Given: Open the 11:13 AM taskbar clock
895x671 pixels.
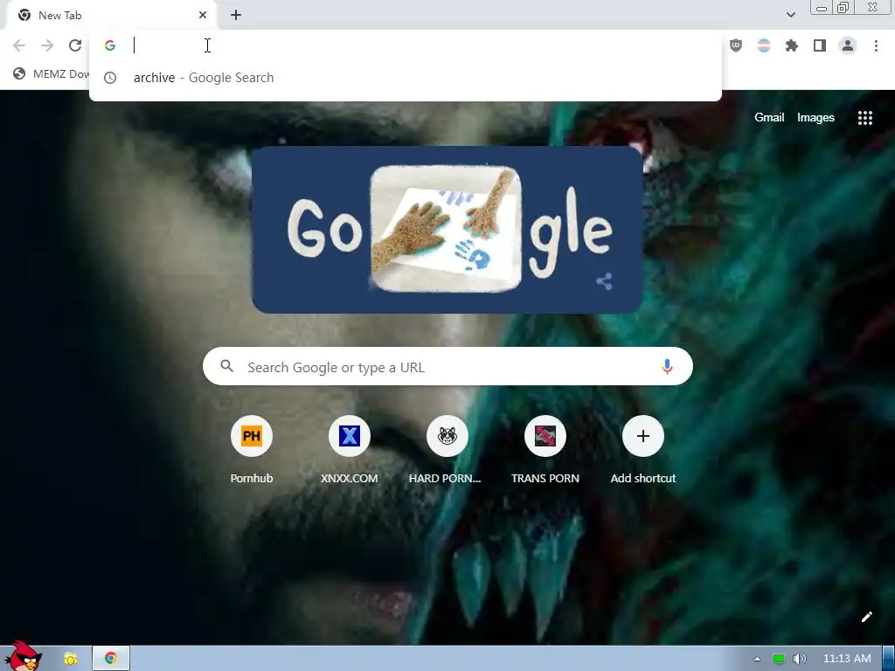Looking at the screenshot, I should (x=846, y=659).
